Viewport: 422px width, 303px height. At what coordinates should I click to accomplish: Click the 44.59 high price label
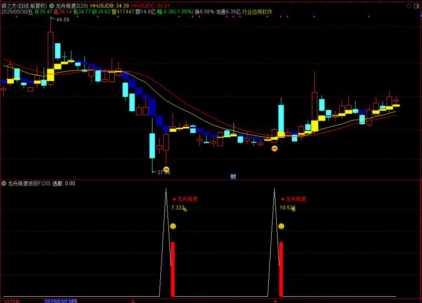[63, 20]
